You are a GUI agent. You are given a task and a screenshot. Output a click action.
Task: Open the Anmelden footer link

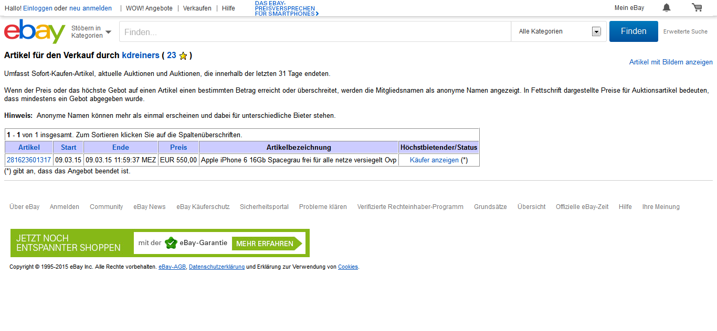point(65,207)
